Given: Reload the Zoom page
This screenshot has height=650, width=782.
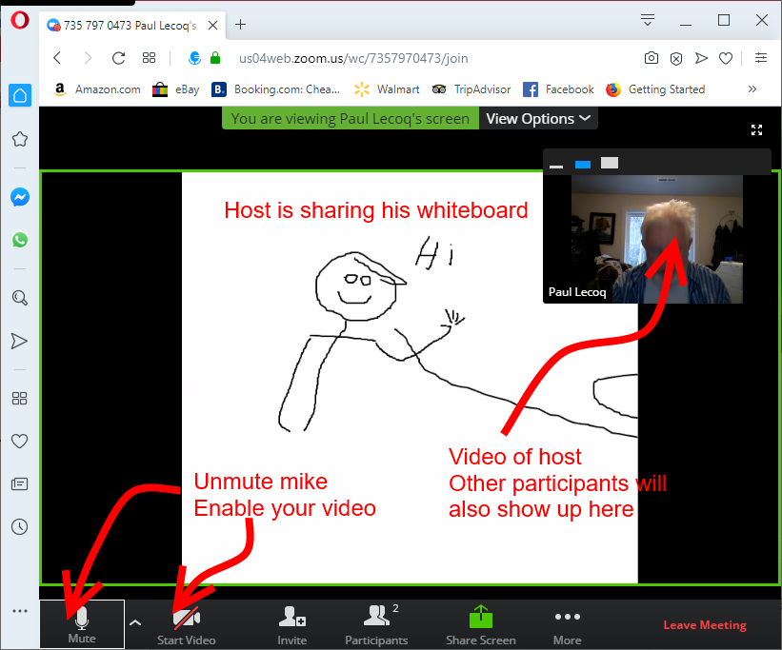Looking at the screenshot, I should pos(119,58).
